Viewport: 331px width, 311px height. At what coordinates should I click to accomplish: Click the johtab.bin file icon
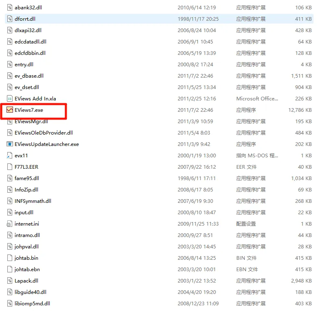point(10,258)
